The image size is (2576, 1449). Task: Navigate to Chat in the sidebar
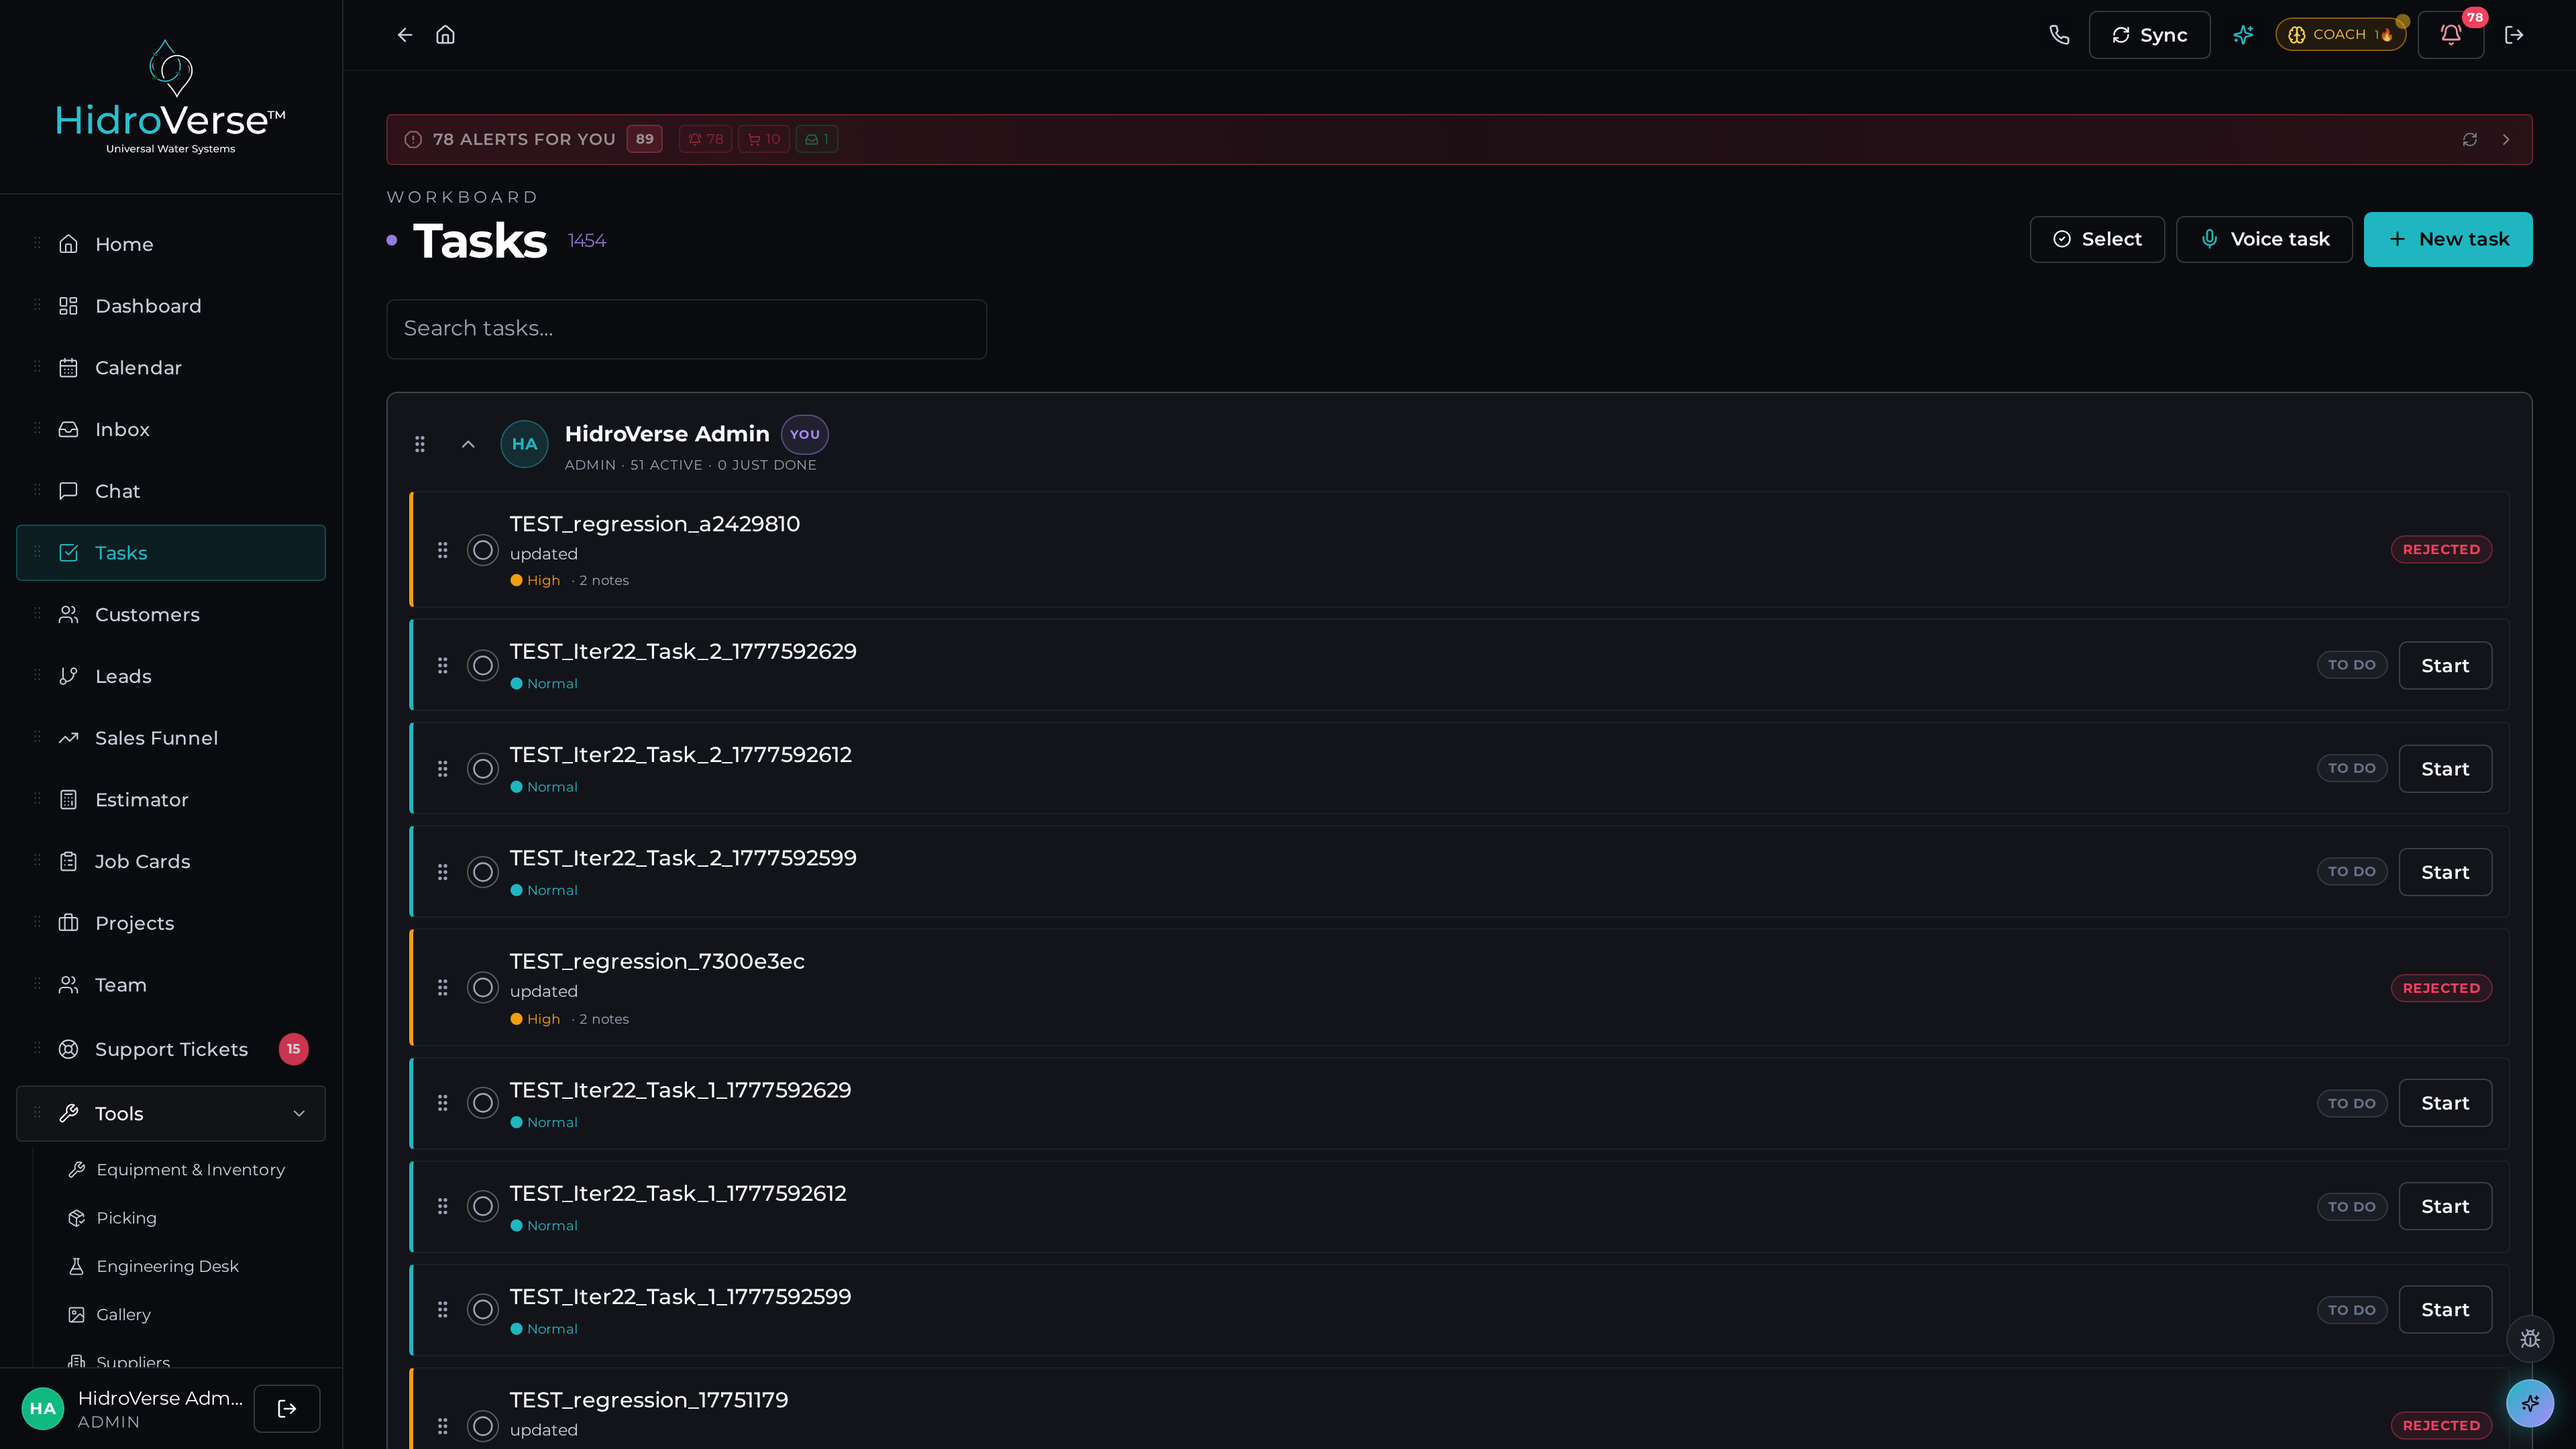171,491
